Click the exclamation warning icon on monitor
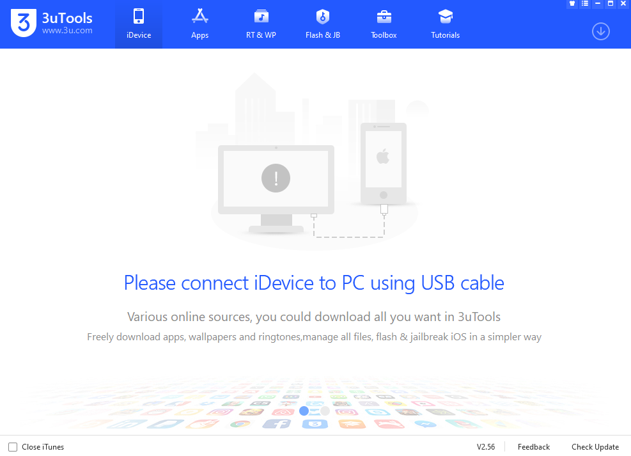This screenshot has height=456, width=631. [276, 178]
